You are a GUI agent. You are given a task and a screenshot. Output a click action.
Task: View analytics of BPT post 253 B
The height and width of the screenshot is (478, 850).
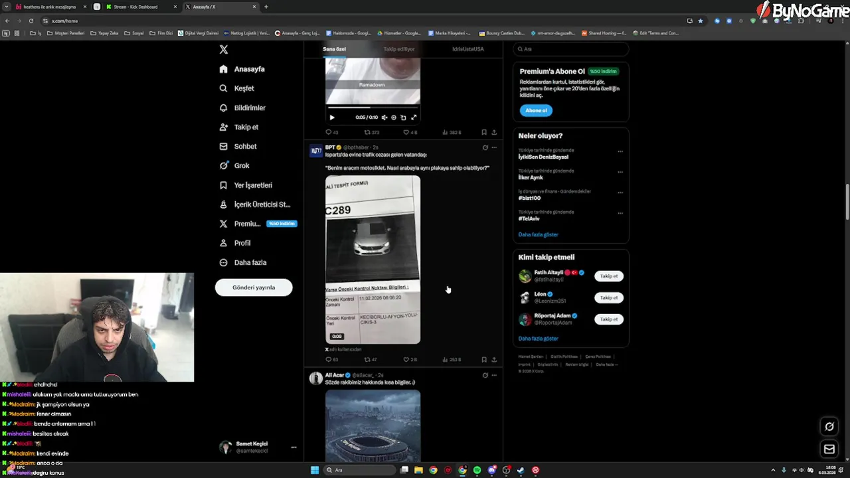pyautogui.click(x=451, y=359)
